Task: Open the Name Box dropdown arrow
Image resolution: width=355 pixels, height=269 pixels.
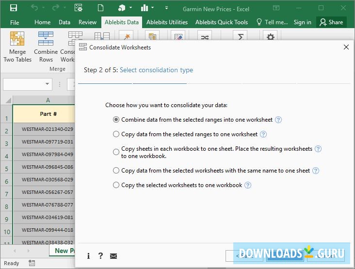Action: tap(47, 84)
